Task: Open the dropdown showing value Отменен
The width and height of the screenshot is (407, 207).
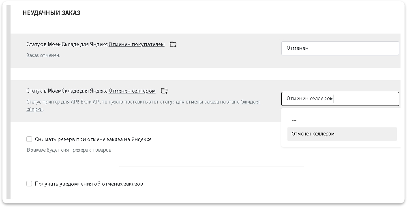Action: [340, 48]
